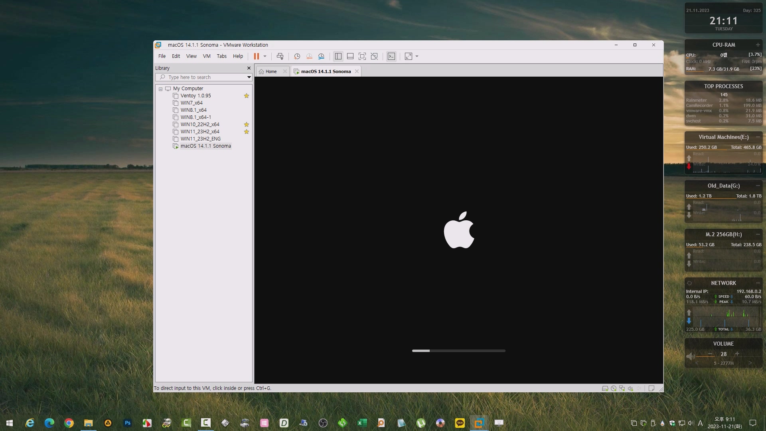Decrease volume with the minus button
This screenshot has height=431, width=766.
710,354
